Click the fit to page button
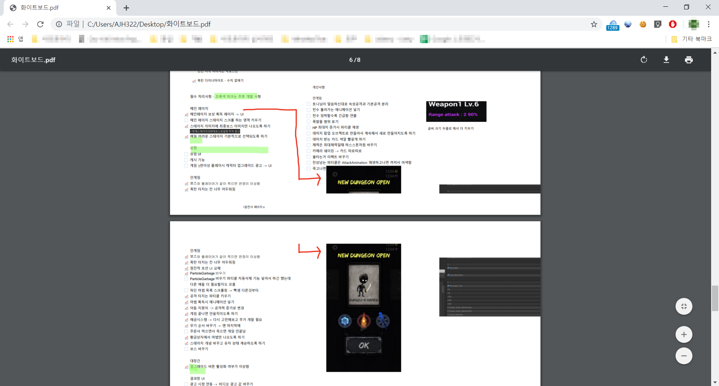The image size is (719, 386). (x=684, y=307)
